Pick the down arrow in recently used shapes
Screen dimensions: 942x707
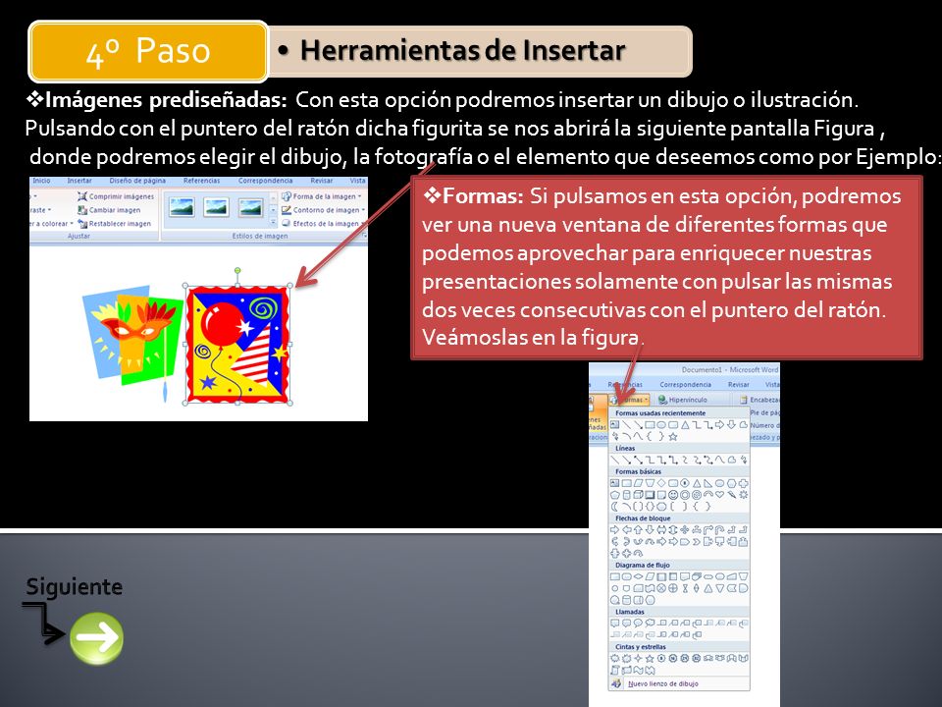click(731, 425)
